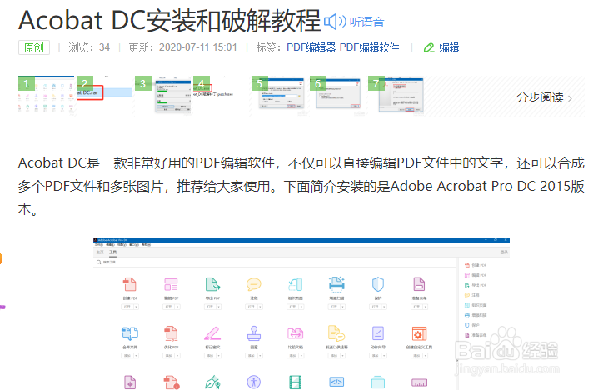Click the search tools field in Acrobat

click(x=276, y=262)
